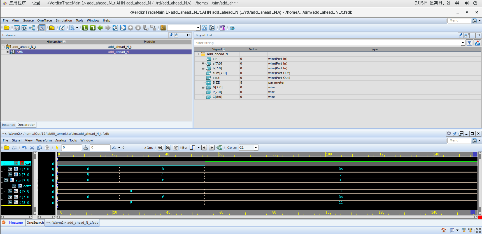The height and width of the screenshot is (234, 482).
Task: Select the cout signal in the waveform list
Action: click(x=27, y=186)
